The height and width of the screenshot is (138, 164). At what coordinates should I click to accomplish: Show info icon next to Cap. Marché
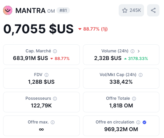tap(55, 51)
